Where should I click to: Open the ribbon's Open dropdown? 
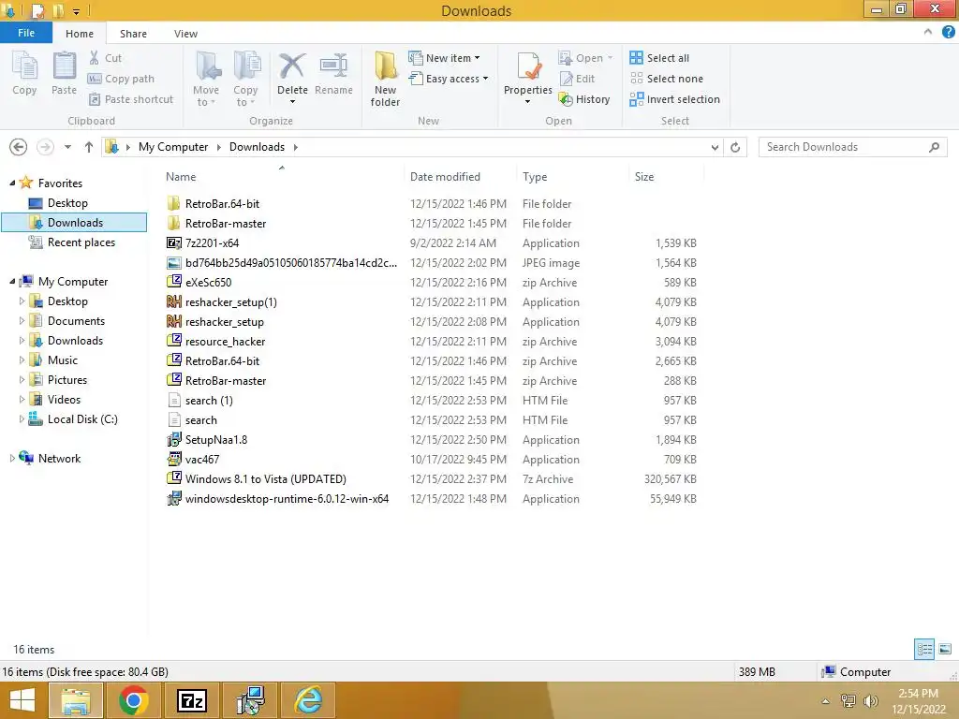[x=585, y=58]
